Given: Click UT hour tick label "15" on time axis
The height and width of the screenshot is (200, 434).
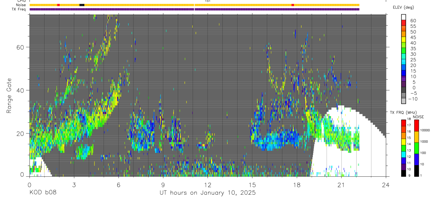Looking at the screenshot, I should click(x=252, y=185).
